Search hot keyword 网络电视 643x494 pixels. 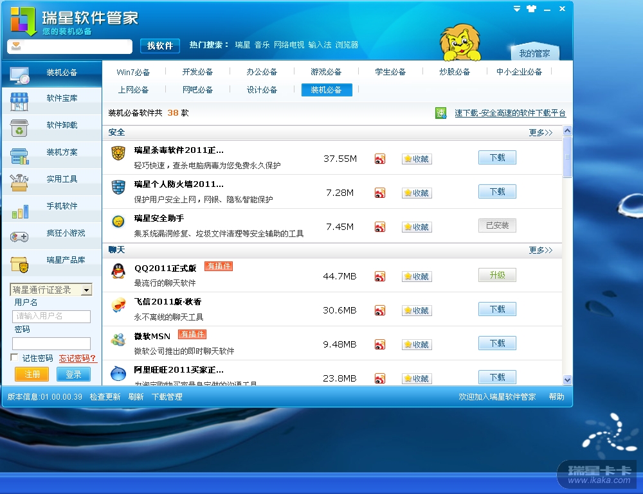pyautogui.click(x=289, y=45)
